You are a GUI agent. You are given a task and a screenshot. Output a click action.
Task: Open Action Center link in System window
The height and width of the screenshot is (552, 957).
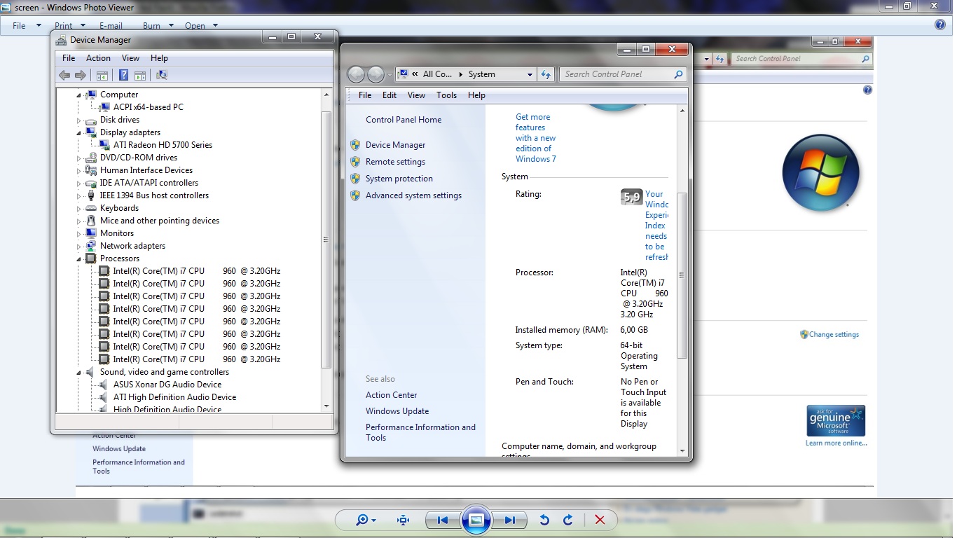tap(391, 395)
